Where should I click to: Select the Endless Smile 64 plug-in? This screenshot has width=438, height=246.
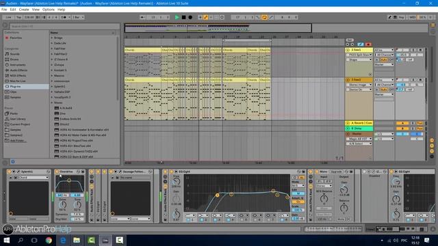70,119
